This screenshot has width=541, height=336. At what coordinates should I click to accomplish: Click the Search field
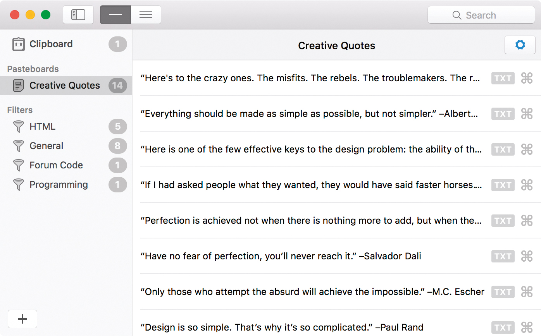[481, 15]
